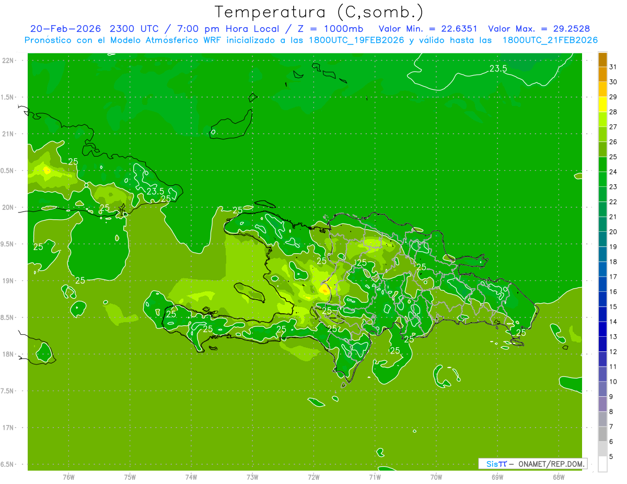Click the 68W longitude axis label
Viewport: 627px width, 484px height.
click(x=559, y=477)
